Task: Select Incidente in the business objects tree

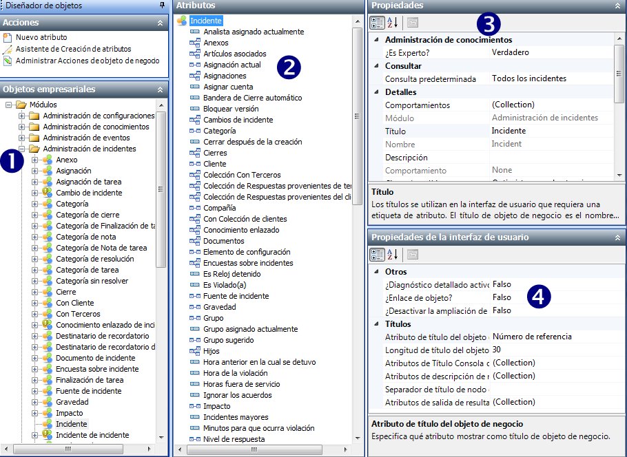Action: point(71,424)
